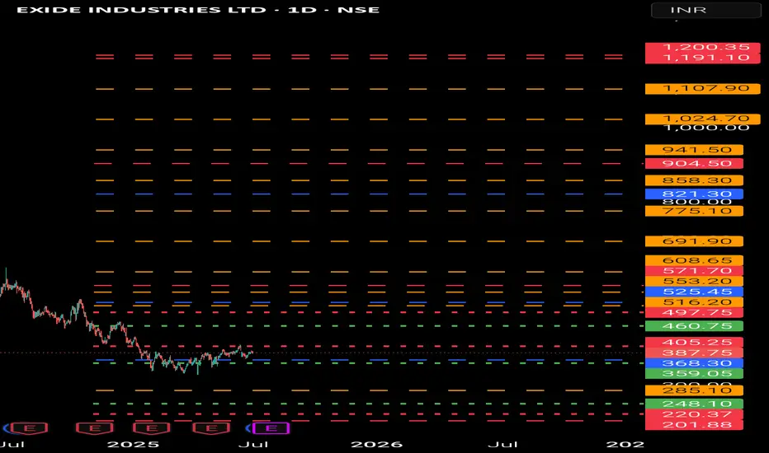
Task: Click the 821.30 blue price label
Action: pos(694,194)
